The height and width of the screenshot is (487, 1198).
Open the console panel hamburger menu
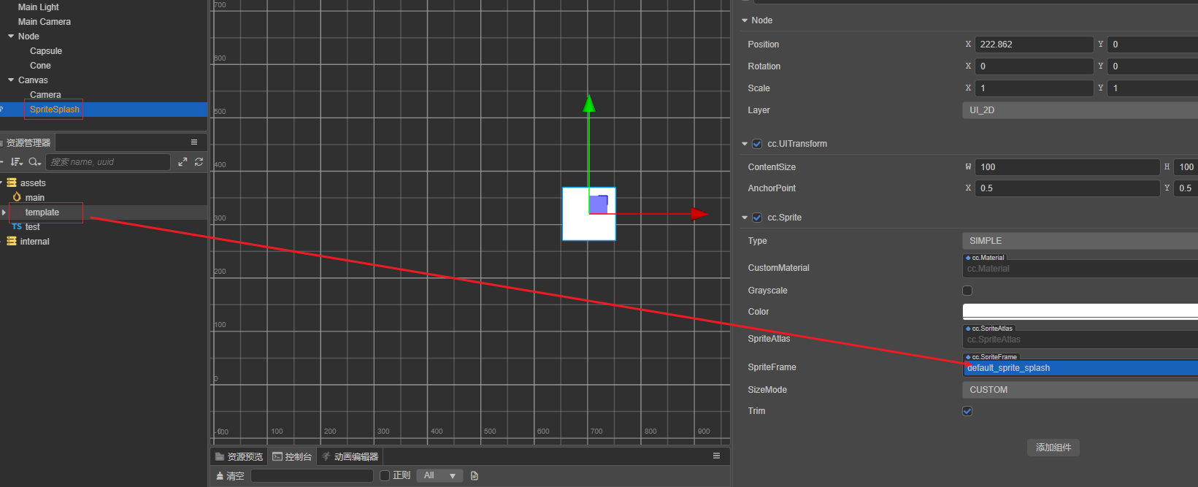pyautogui.click(x=716, y=456)
